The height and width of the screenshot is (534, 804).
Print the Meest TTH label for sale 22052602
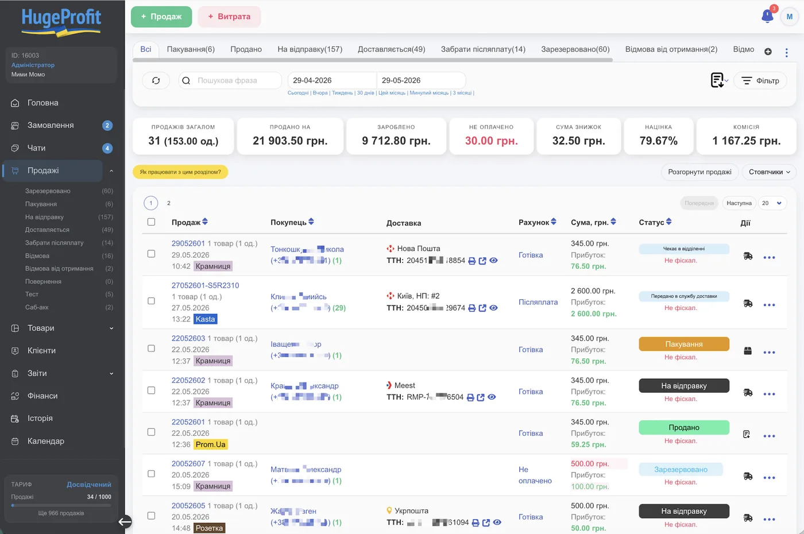tap(470, 397)
